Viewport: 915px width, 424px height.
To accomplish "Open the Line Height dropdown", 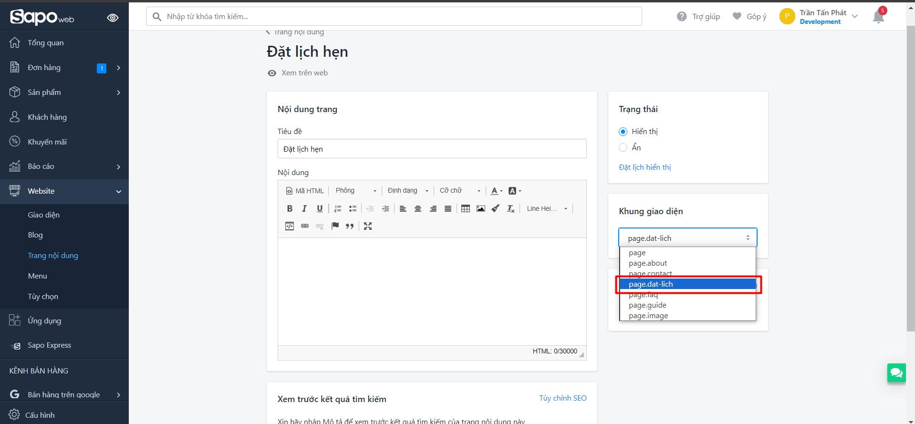I will point(547,208).
